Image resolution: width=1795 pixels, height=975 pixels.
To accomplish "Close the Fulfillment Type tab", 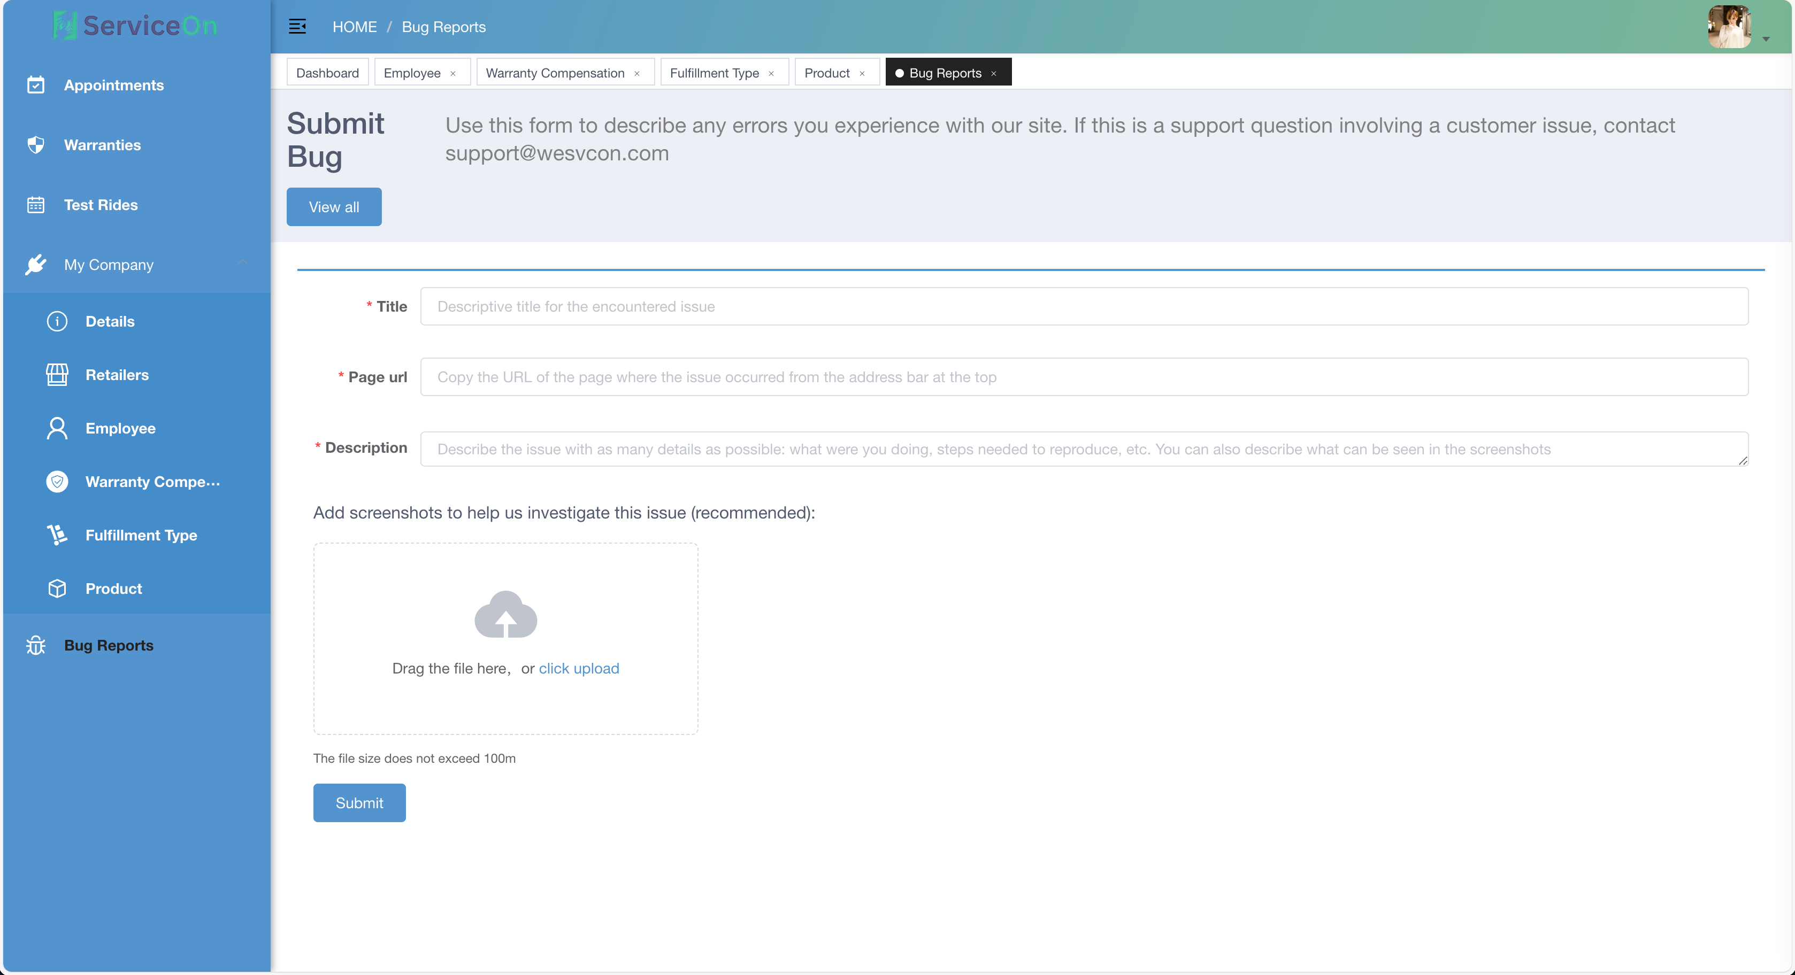I will click(x=771, y=74).
